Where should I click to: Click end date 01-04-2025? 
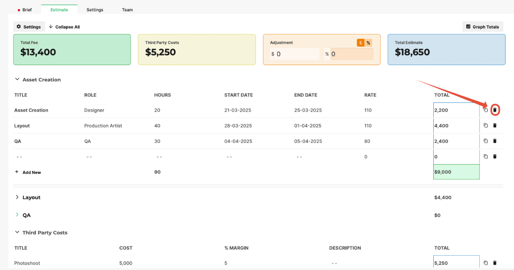(308, 126)
